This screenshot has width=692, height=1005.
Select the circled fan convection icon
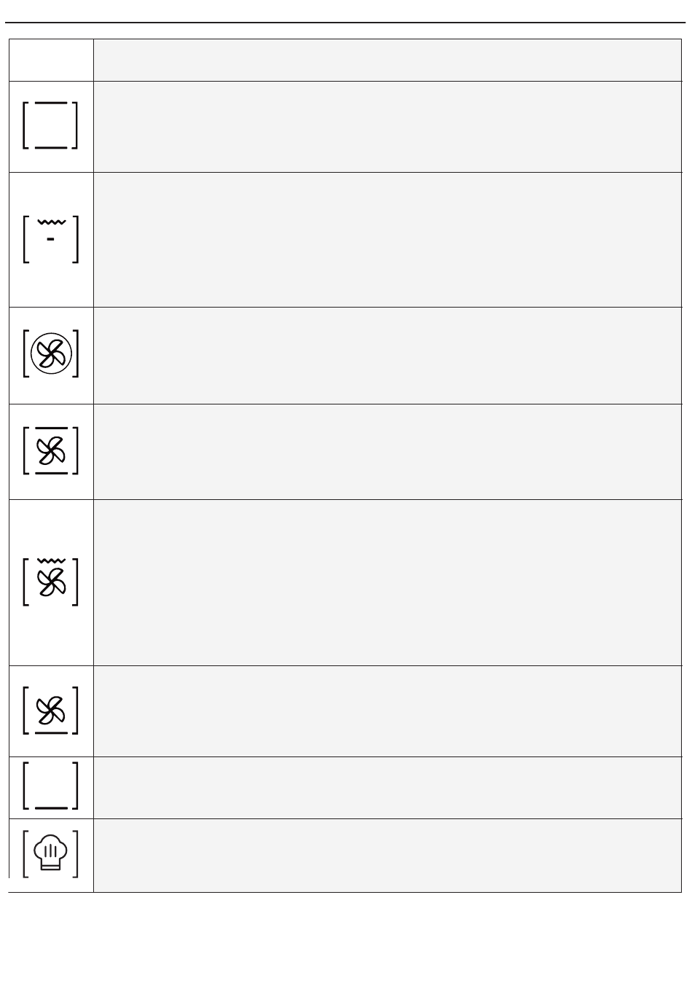[50, 354]
